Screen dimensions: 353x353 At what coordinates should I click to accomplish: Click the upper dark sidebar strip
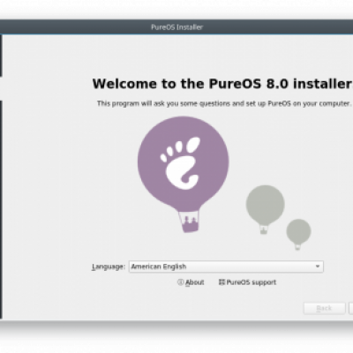[1, 56]
